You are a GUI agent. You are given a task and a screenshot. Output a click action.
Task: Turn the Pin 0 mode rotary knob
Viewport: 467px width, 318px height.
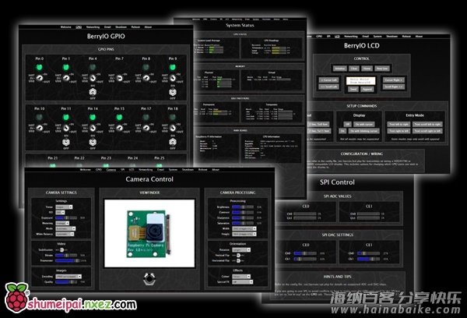pos(40,78)
